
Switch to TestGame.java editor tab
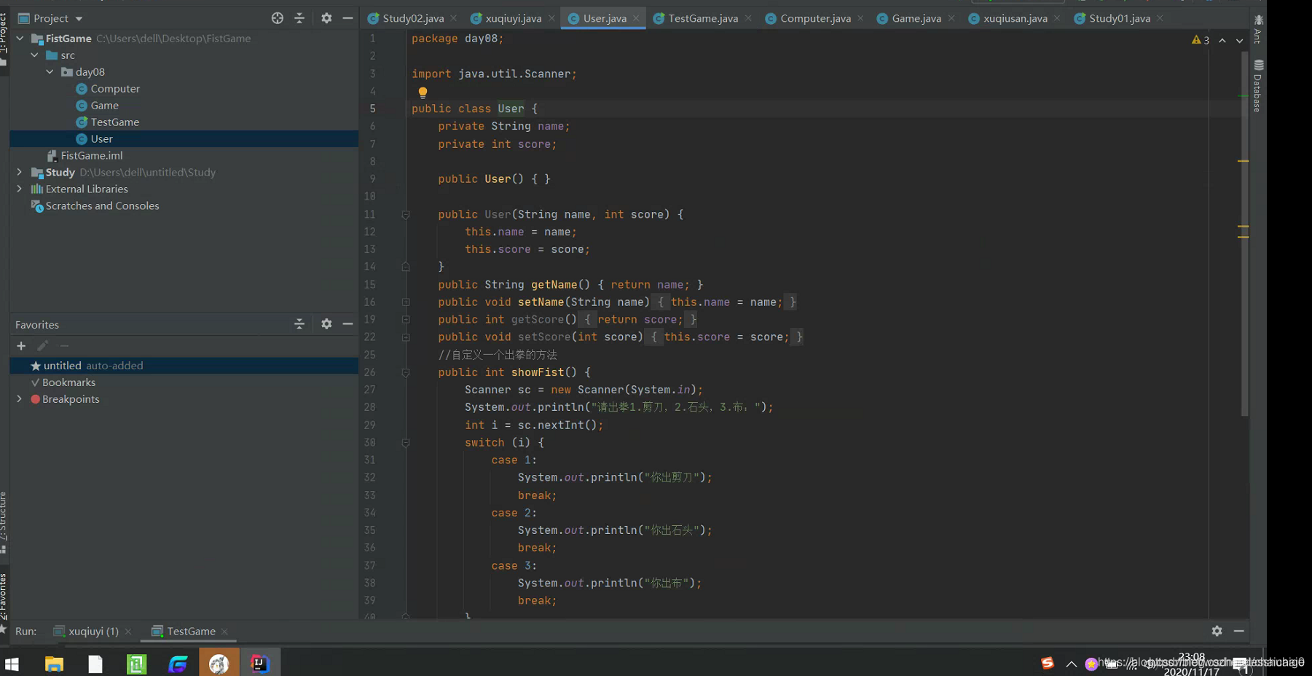tap(703, 18)
